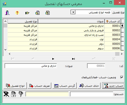This screenshot has height=105, width=127.
Task: Click the vertical scrollbar up arrow
Action: (6, 21)
